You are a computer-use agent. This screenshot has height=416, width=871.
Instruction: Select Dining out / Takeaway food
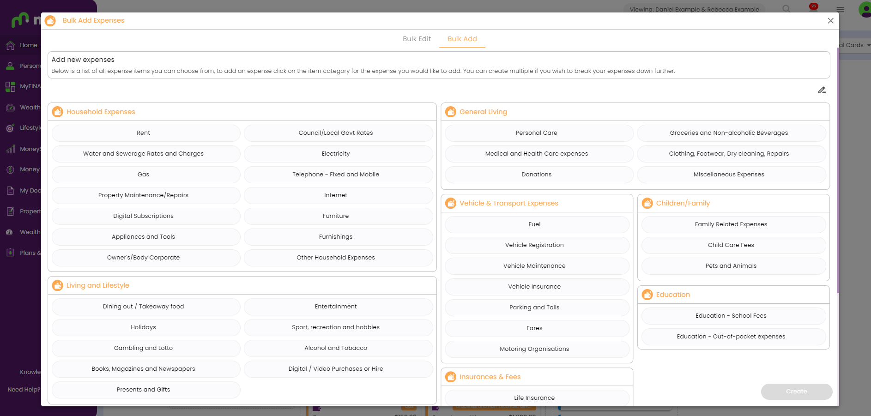pos(146,307)
